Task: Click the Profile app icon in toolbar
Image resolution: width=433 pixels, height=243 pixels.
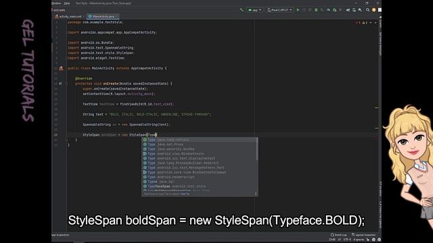Action: 328,10
